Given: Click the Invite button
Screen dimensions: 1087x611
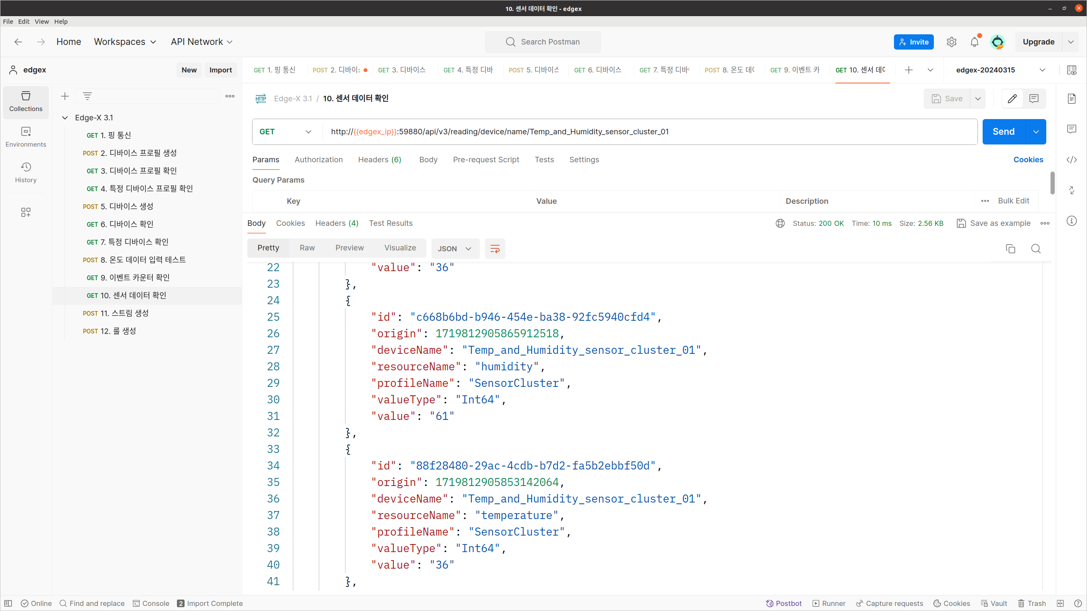Looking at the screenshot, I should (x=914, y=42).
